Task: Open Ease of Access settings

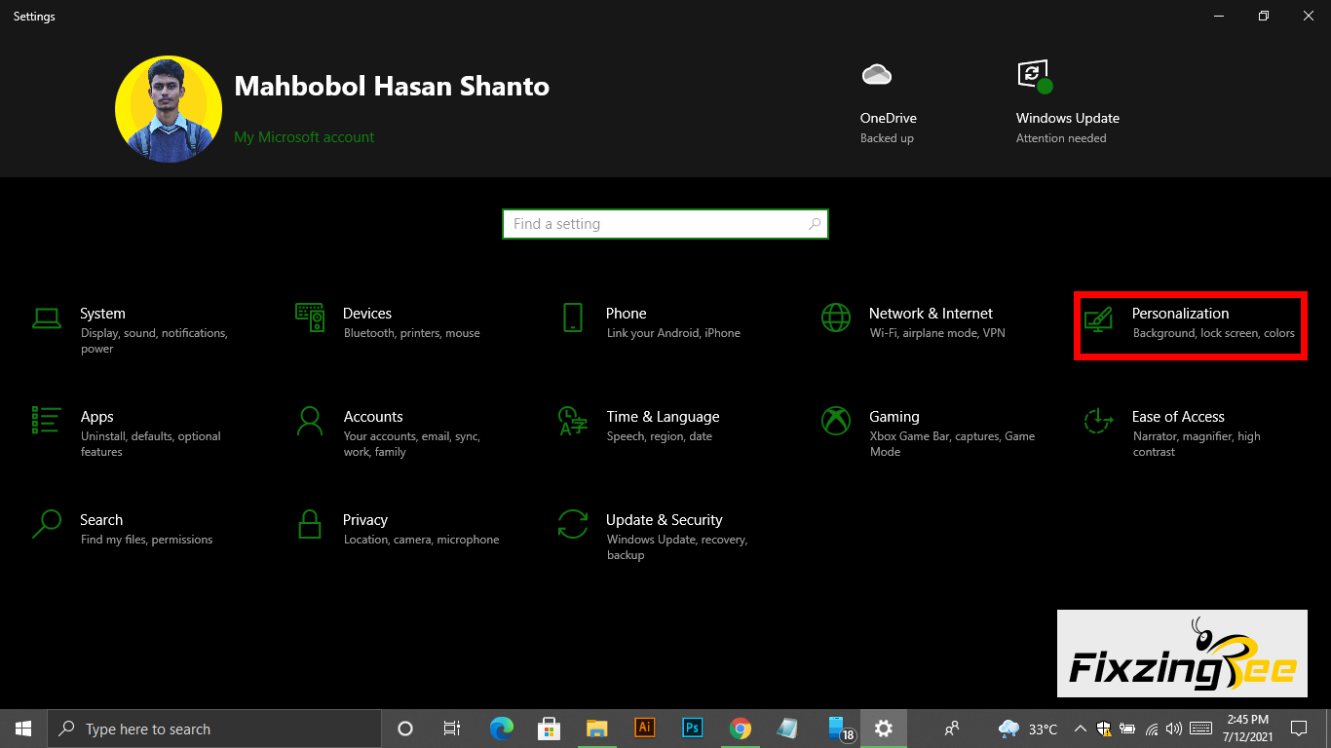Action: point(1177,418)
